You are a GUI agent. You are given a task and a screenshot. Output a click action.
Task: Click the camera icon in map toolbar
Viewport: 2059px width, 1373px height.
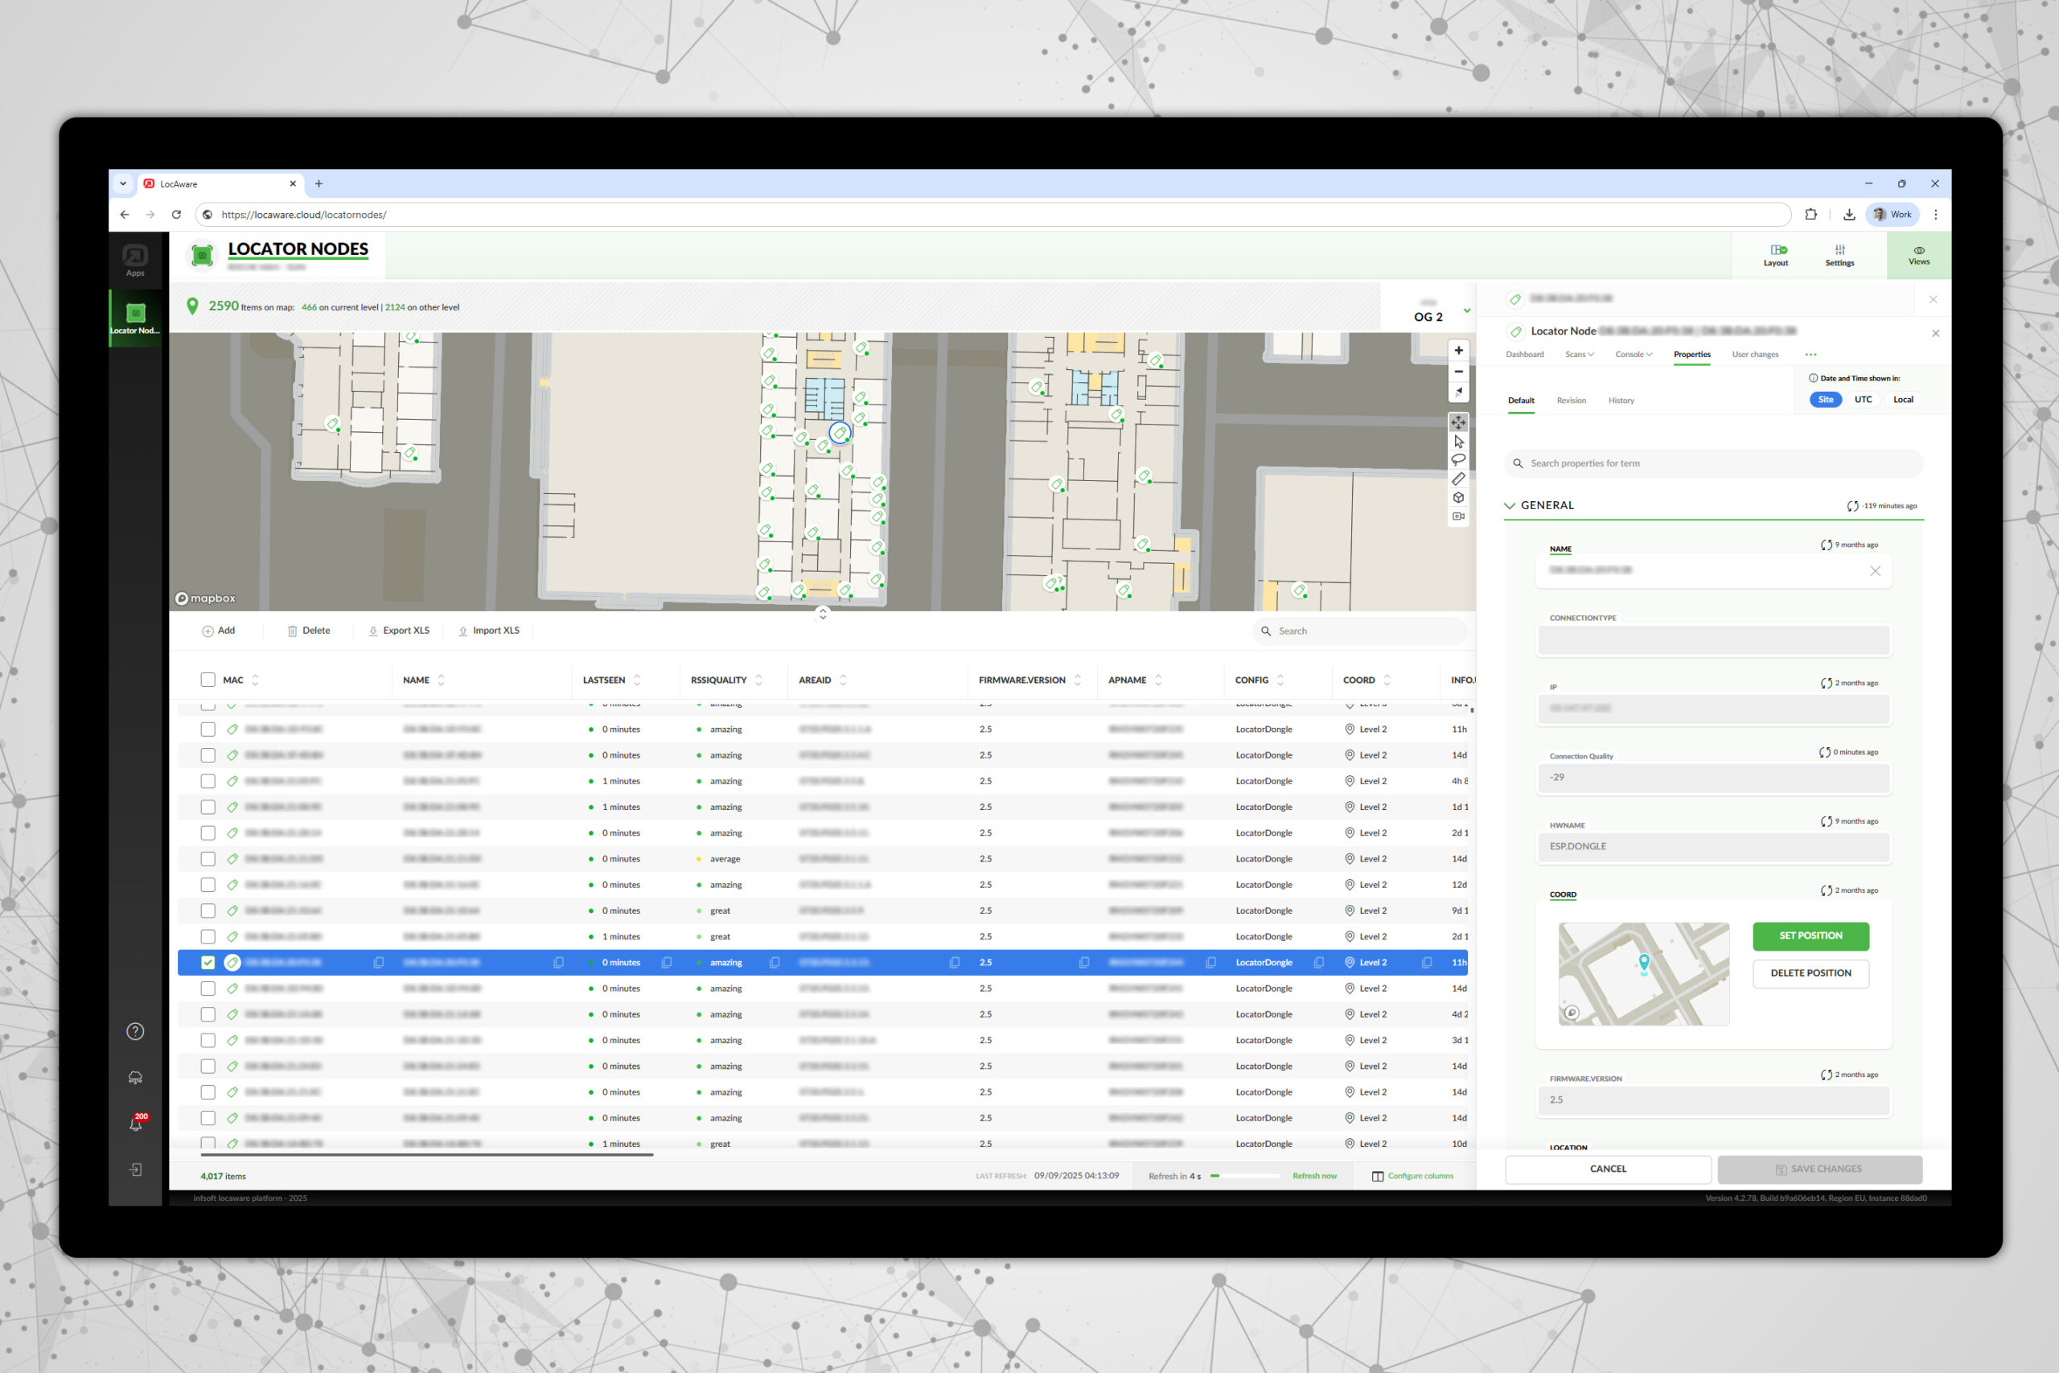(1457, 516)
